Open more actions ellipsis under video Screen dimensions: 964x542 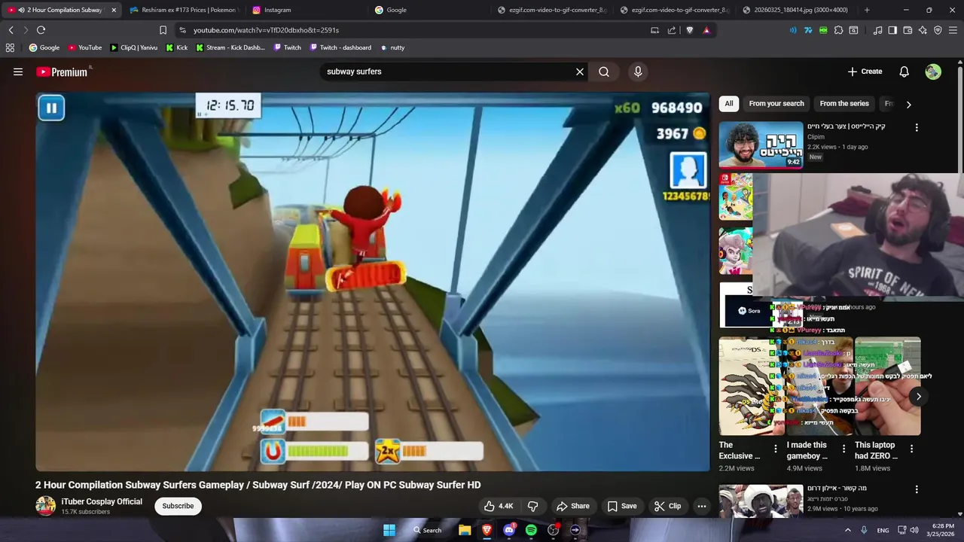(x=702, y=506)
